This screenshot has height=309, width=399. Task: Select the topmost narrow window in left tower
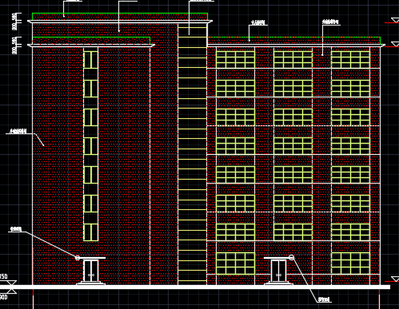pos(91,60)
